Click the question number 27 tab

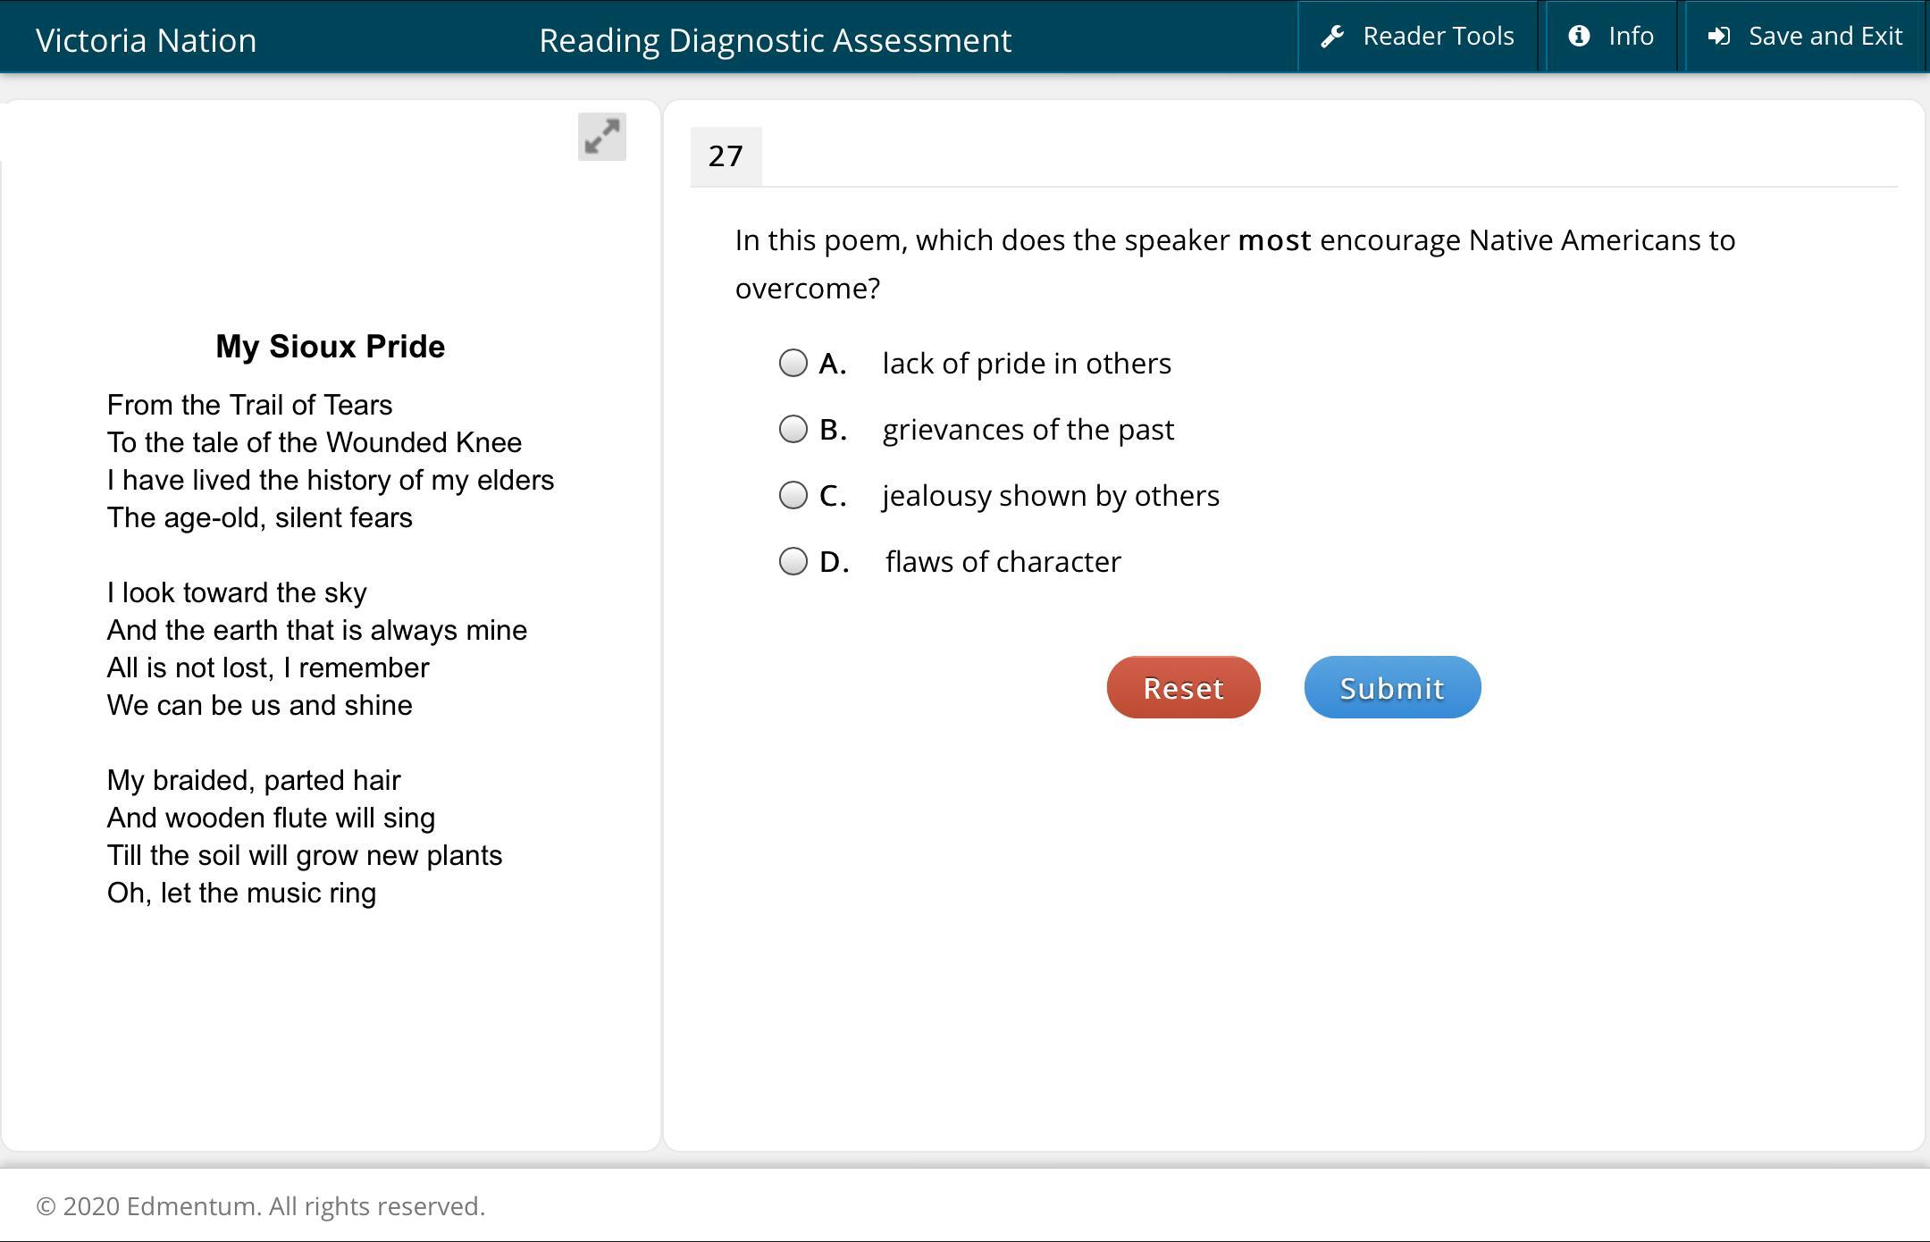(x=726, y=156)
